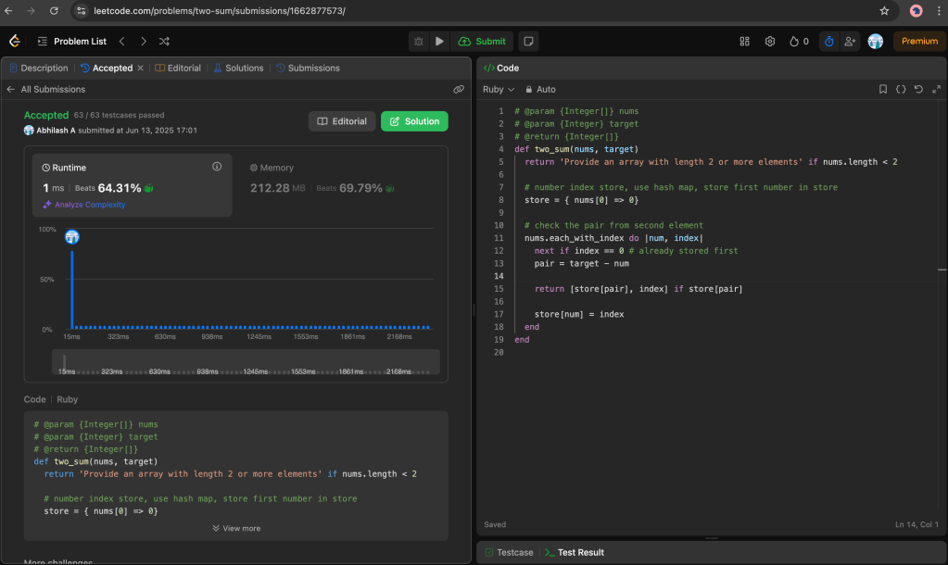
Task: Click the green Solution button
Action: tap(413, 121)
